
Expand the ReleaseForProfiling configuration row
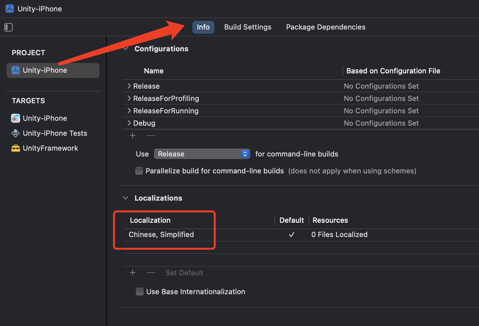click(129, 98)
